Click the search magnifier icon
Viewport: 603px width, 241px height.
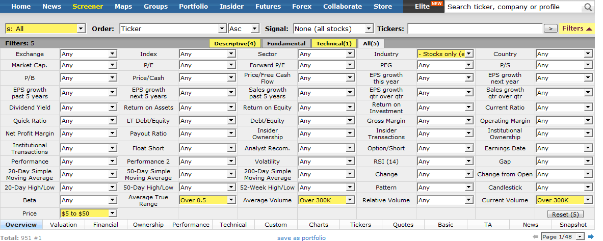point(588,7)
